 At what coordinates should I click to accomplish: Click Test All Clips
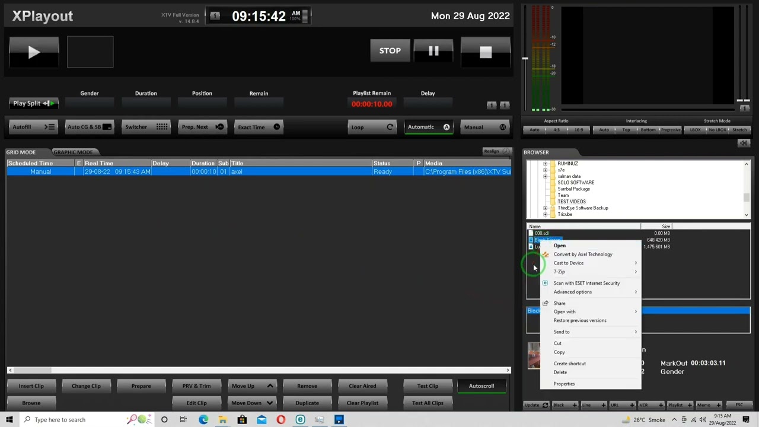click(428, 403)
